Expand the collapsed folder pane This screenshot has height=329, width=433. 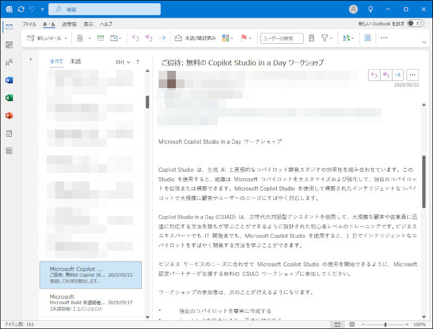point(30,59)
